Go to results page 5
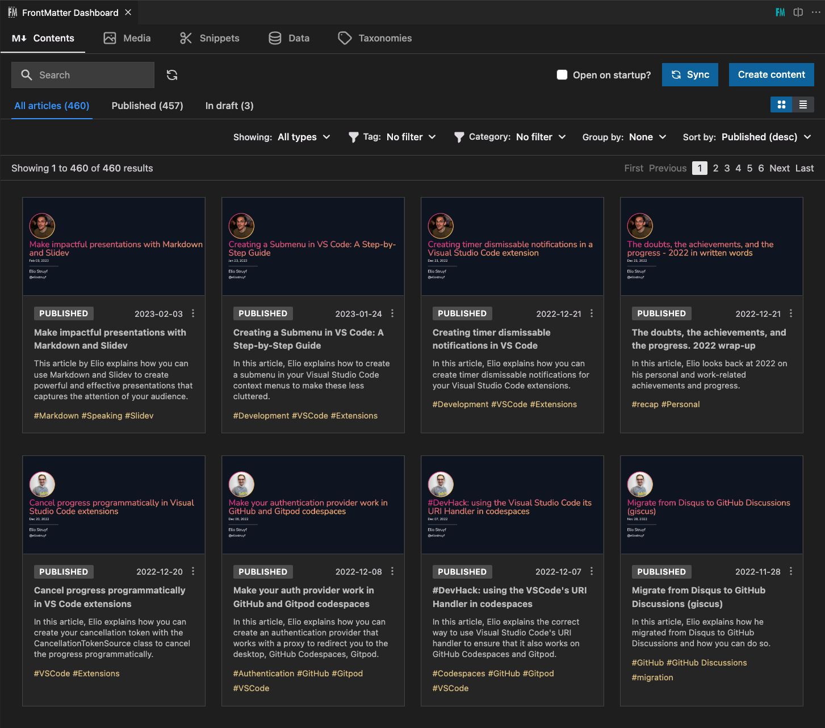 749,168
